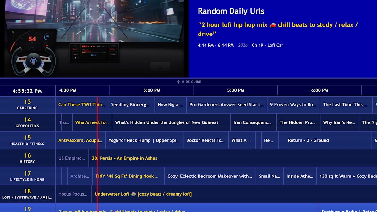
Task: Open the Seedling Kindergarten program
Action: point(131,105)
